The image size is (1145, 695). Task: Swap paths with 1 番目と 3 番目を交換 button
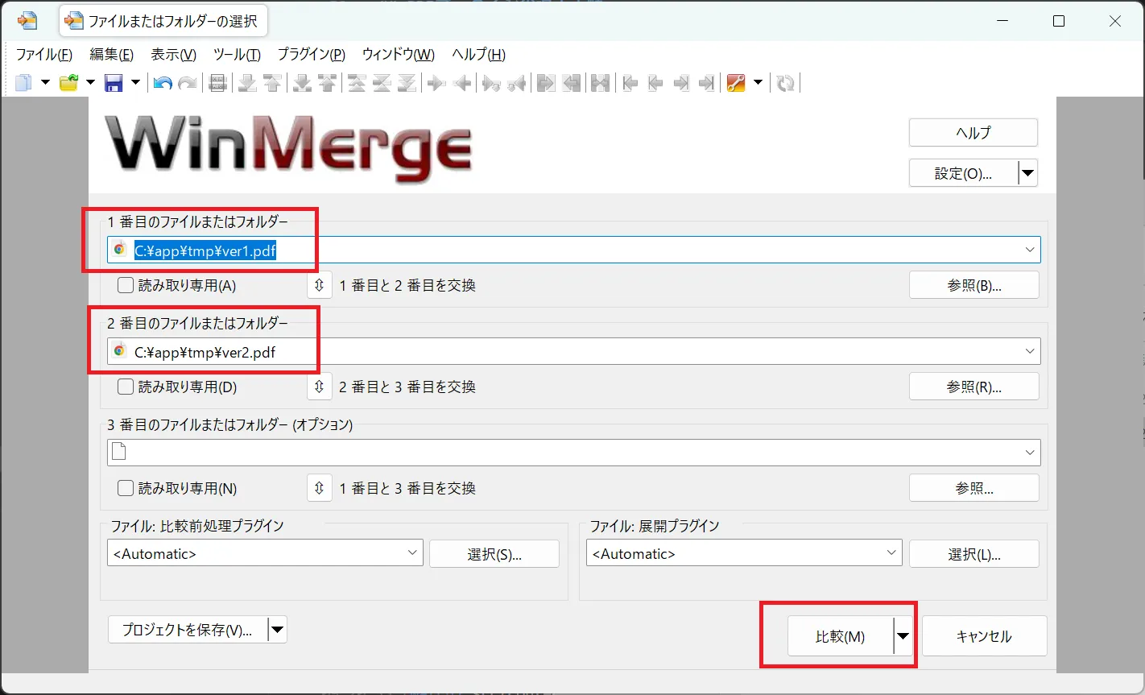point(320,488)
